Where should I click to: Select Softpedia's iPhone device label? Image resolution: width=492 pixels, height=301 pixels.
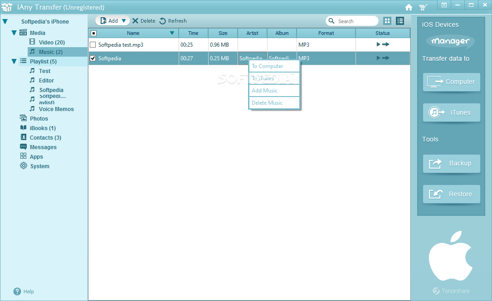(45, 22)
